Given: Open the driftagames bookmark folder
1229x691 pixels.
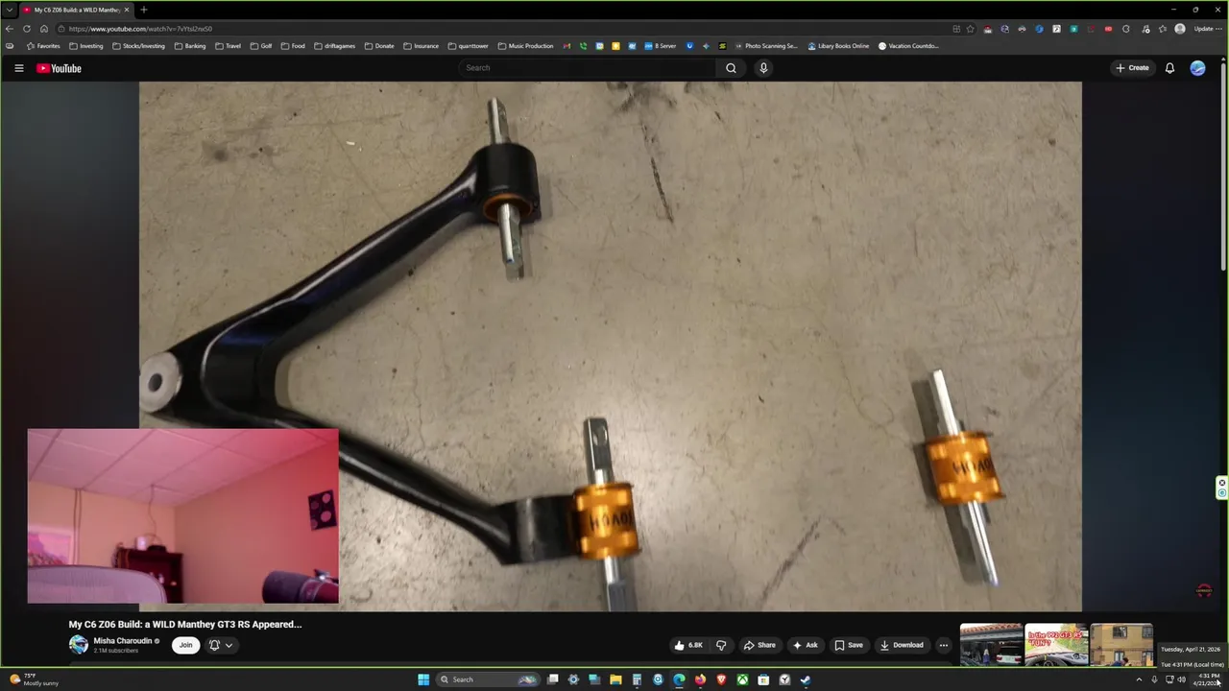Looking at the screenshot, I should click(335, 46).
